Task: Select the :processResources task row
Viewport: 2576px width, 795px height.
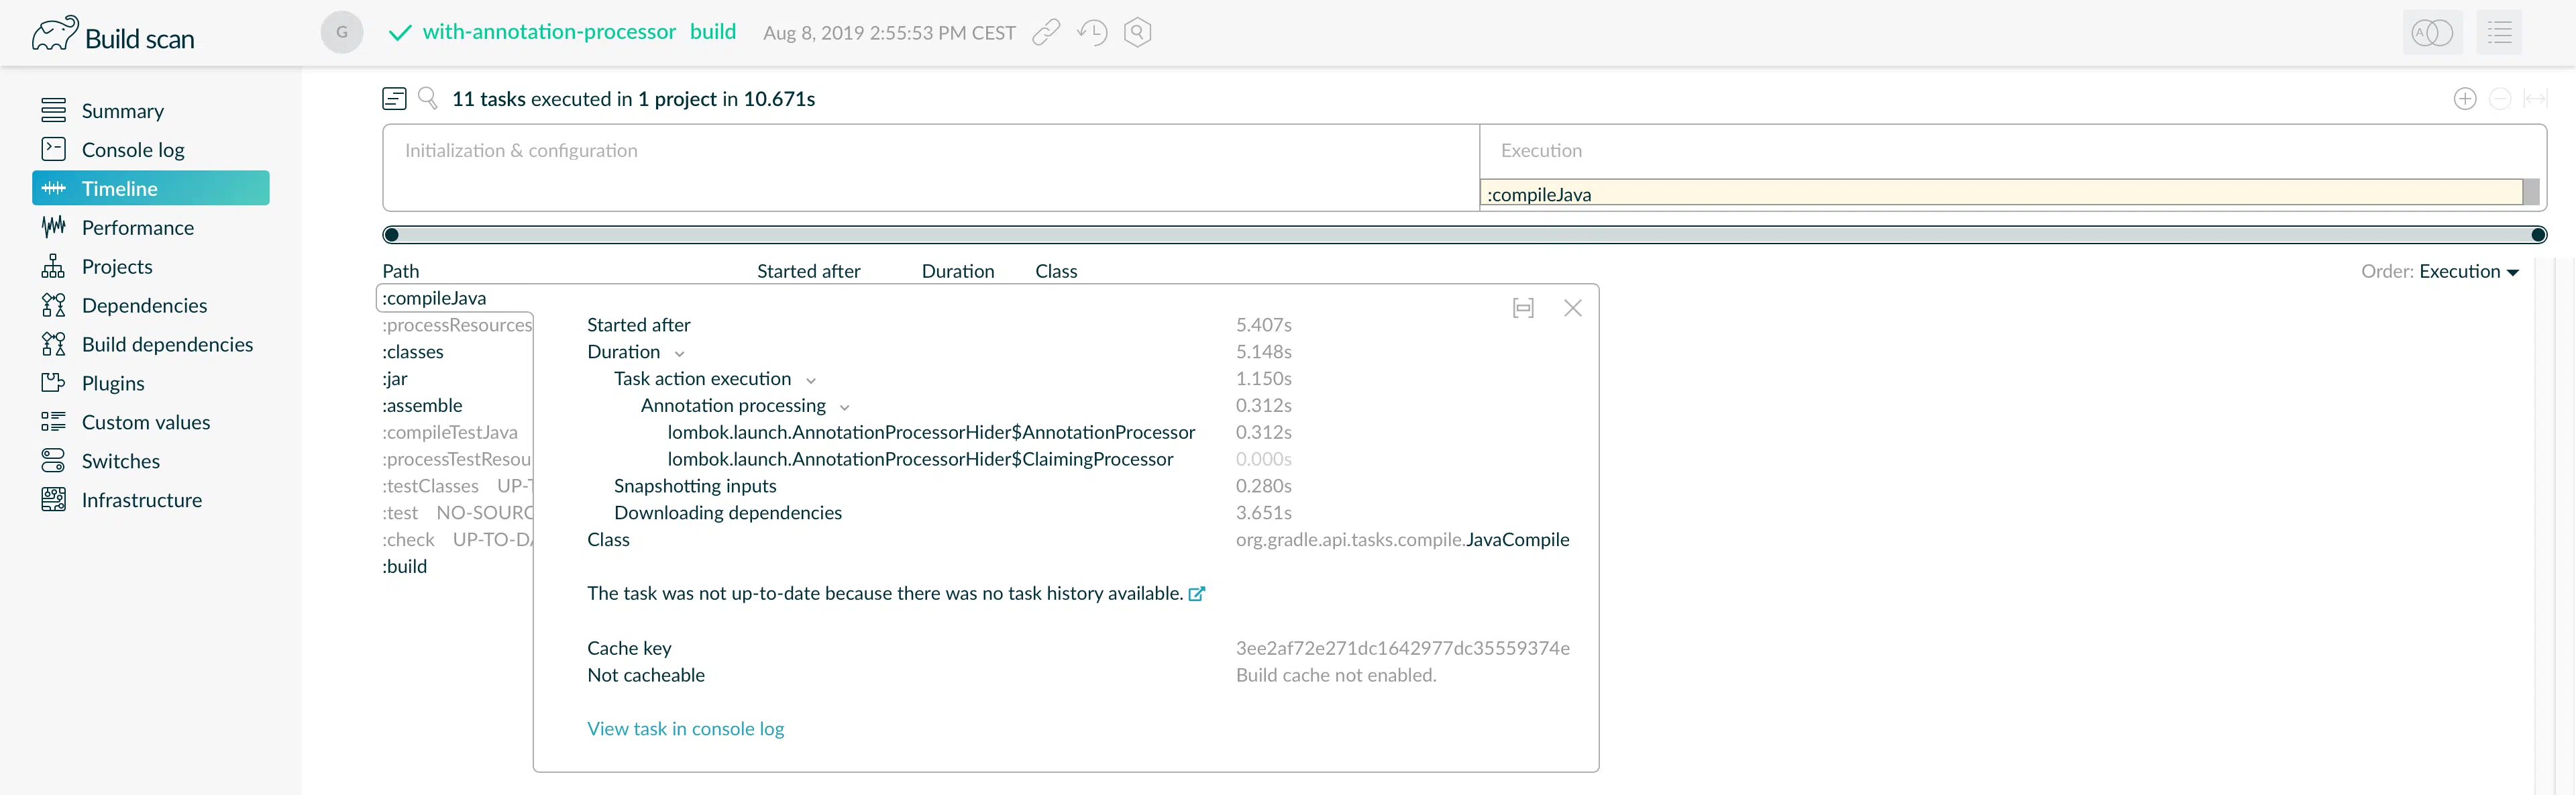Action: (457, 325)
